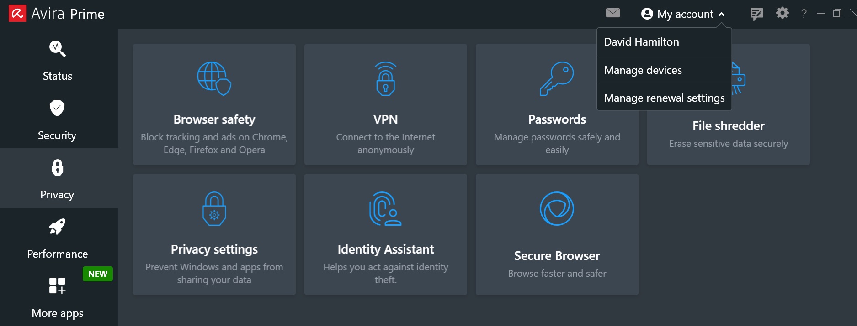Select Manage renewal settings option
Viewport: 857px width, 326px height.
[x=664, y=98]
